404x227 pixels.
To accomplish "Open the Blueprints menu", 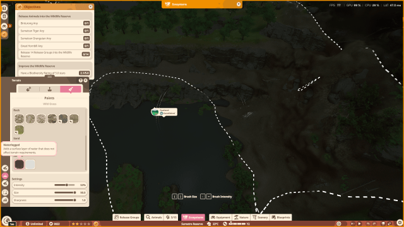I will click(x=280, y=218).
